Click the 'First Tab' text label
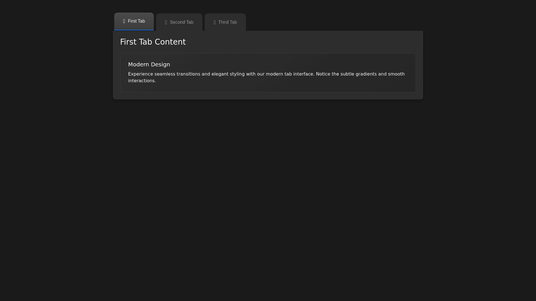 (x=136, y=21)
